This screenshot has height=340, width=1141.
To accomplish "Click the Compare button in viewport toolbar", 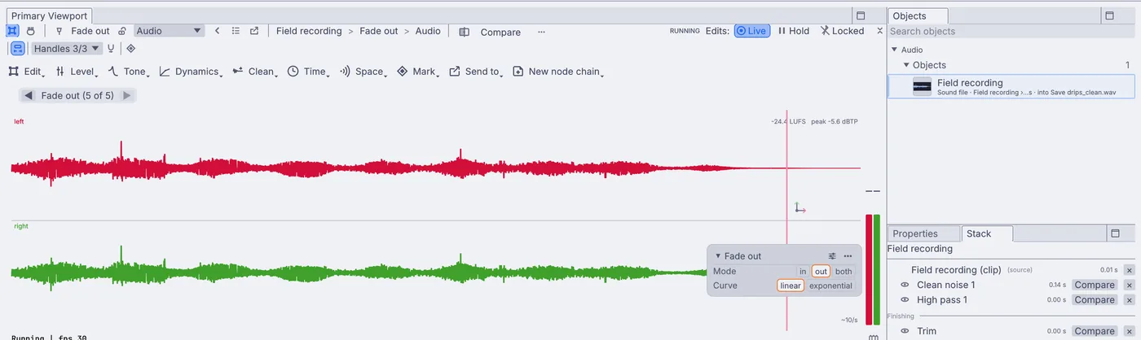I will click(490, 32).
